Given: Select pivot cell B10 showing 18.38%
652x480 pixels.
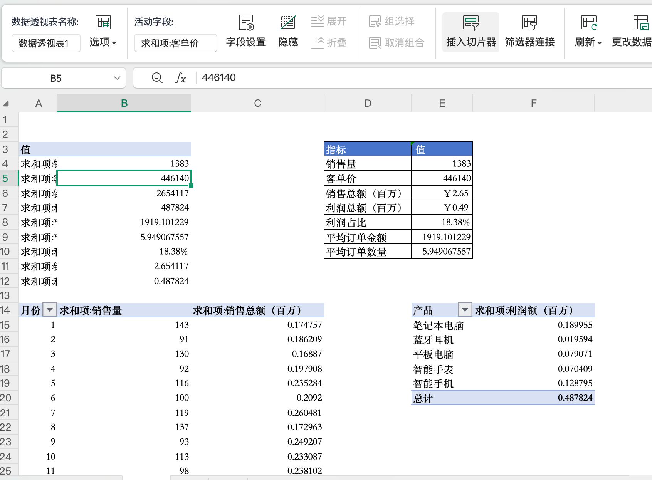Looking at the screenshot, I should pos(124,252).
